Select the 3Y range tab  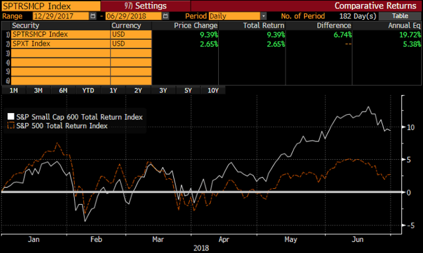tap(163, 90)
